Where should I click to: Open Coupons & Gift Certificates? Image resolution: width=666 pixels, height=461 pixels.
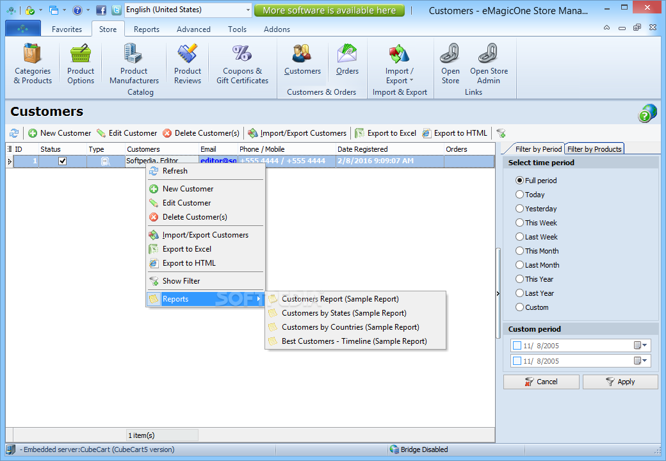(242, 63)
